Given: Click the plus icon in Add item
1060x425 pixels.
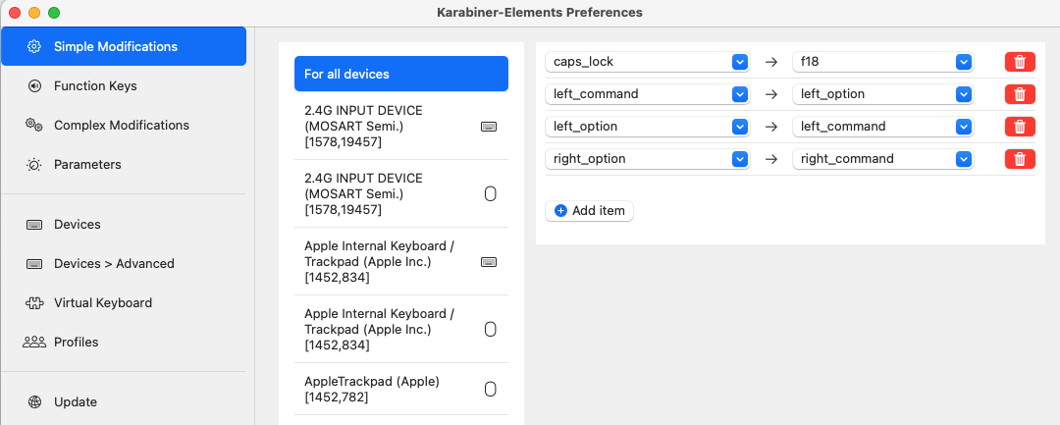Looking at the screenshot, I should pos(560,211).
